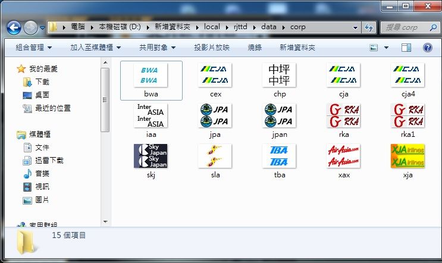442x263 pixels.
Task: Open the 組合管理 menu
Action: click(x=33, y=48)
